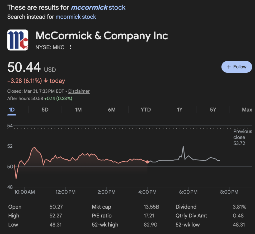This screenshot has height=234, width=255.
Task: Select the Max chart range
Action: tap(247, 110)
